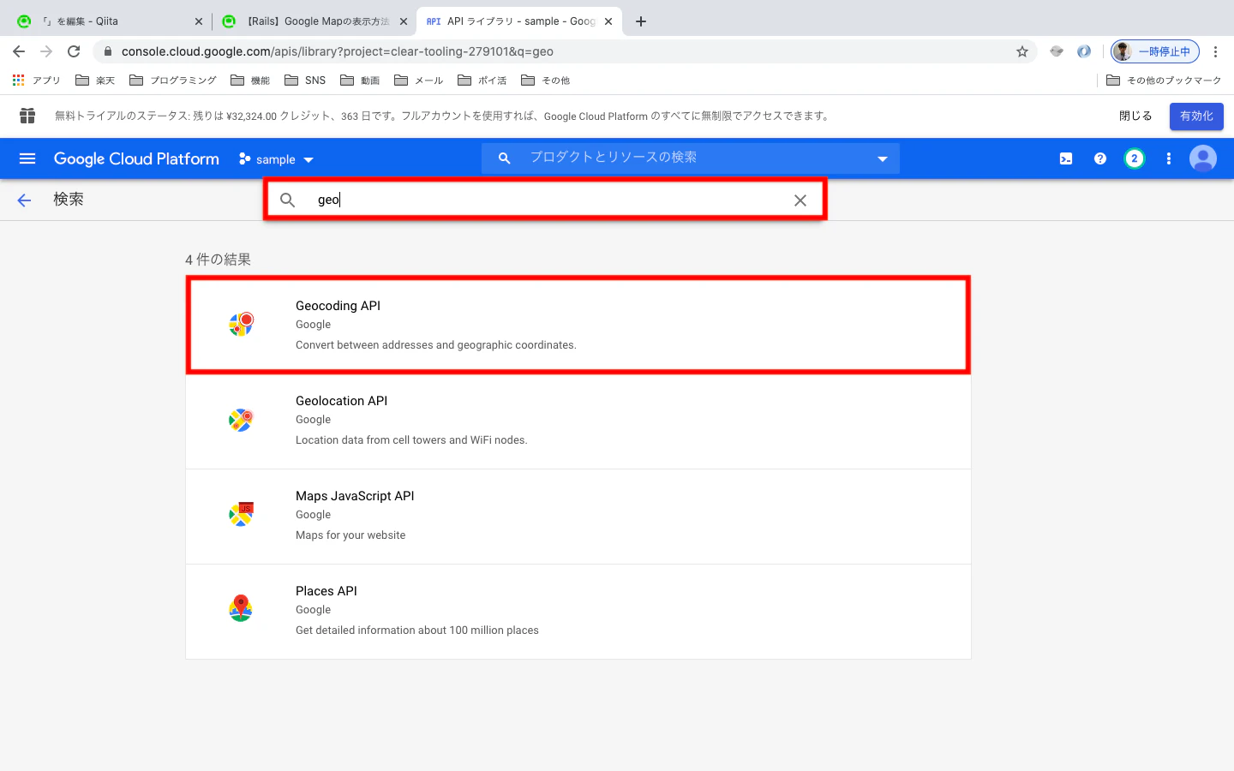Viewport: 1234px width, 771px height.
Task: Click the Geocoding API logo icon
Action: point(242,324)
